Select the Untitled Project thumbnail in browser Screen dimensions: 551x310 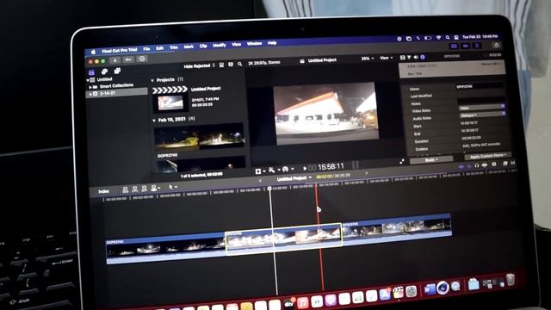pos(170,103)
